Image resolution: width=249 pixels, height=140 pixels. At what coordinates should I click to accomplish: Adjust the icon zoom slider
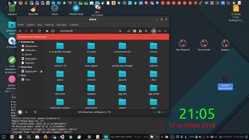pos(159,112)
